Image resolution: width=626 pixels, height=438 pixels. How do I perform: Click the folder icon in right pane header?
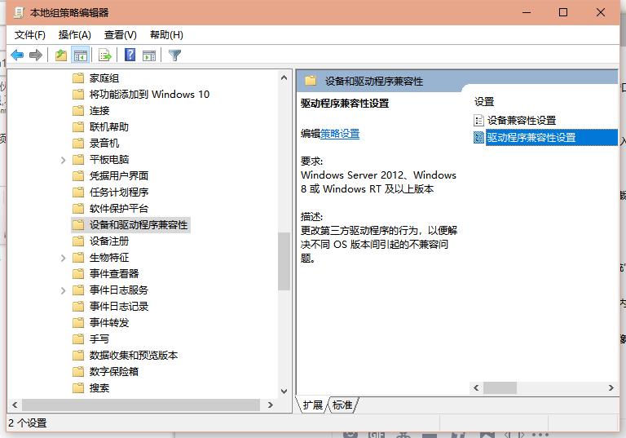311,81
